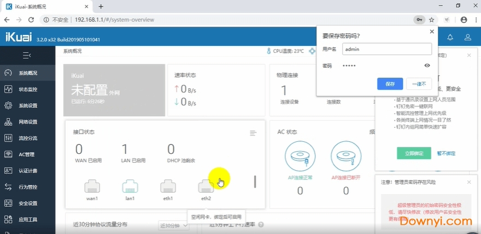Click the 0 WAN 已启用 count

(x=79, y=149)
